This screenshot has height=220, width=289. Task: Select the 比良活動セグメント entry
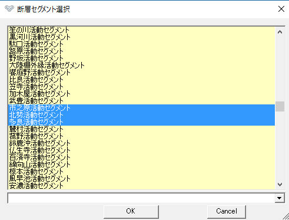(141, 80)
